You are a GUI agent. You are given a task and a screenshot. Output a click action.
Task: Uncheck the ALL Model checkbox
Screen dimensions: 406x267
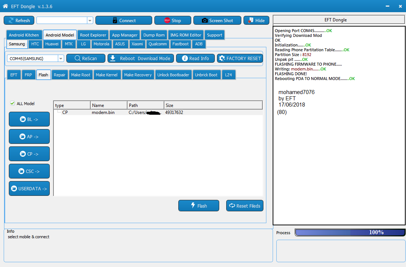[12, 103]
